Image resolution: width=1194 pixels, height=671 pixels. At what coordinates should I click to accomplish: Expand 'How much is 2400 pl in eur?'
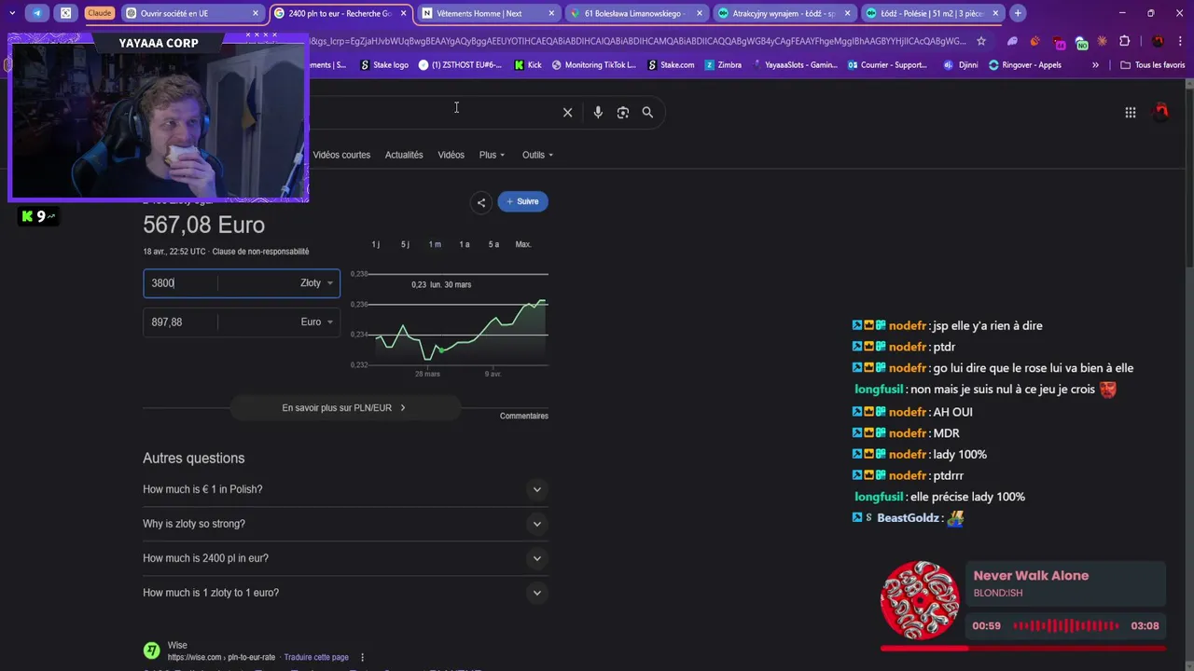tap(345, 558)
